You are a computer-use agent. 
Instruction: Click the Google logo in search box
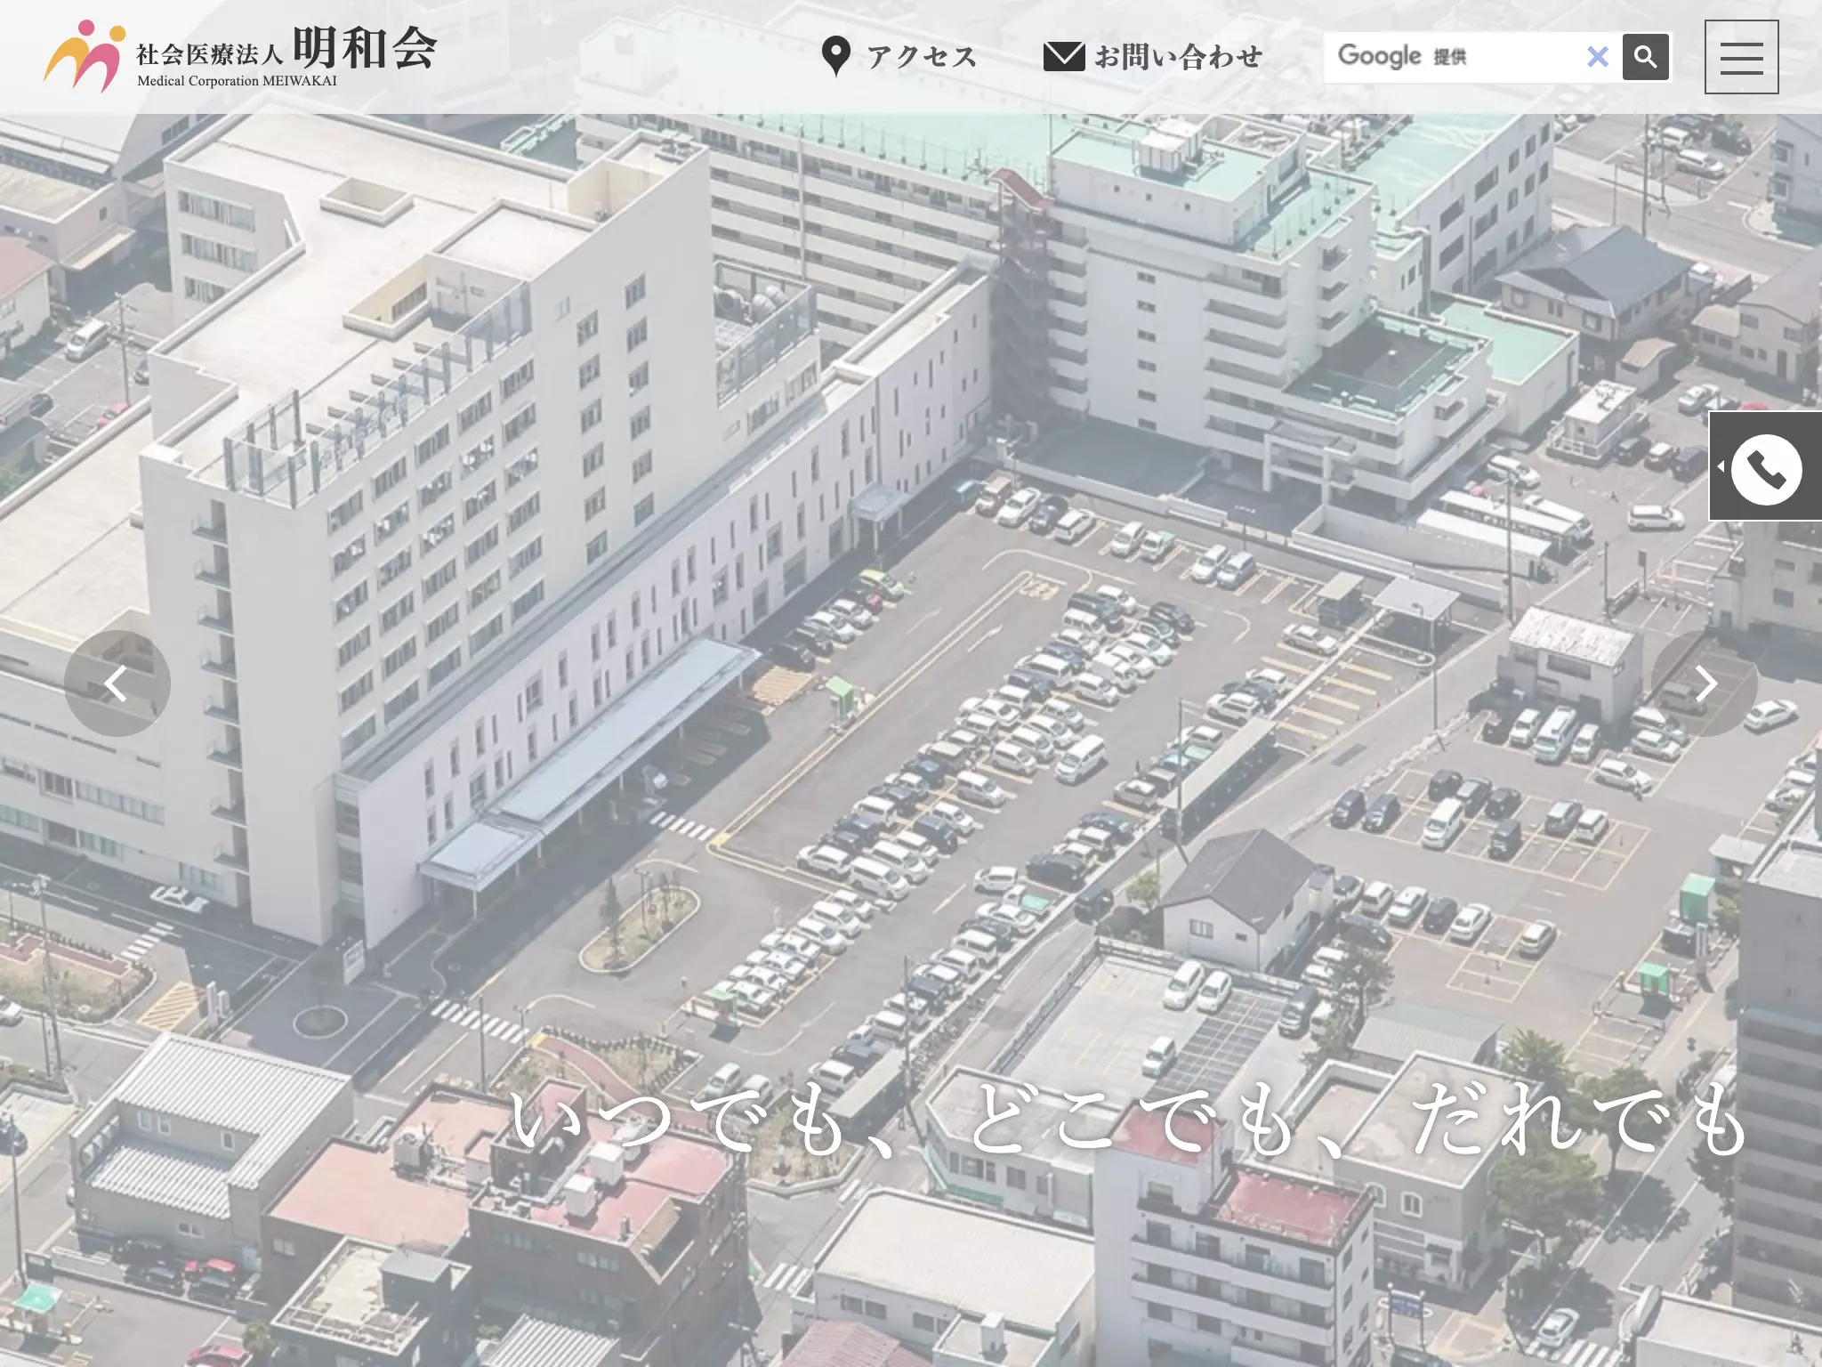point(1379,56)
